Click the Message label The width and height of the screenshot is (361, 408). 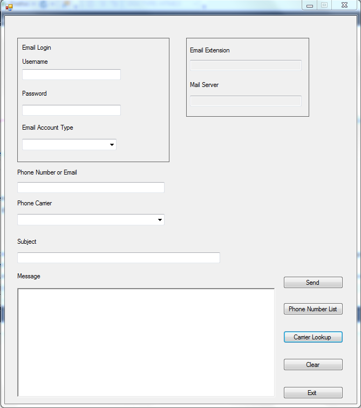point(29,276)
